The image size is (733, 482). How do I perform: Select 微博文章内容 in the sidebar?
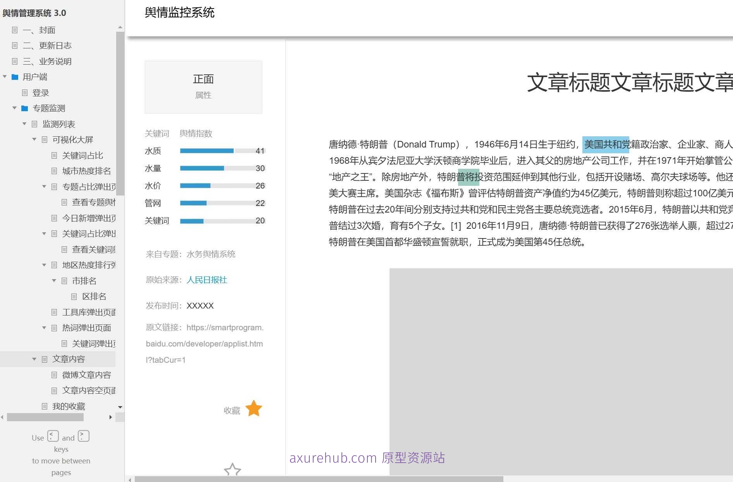(x=86, y=375)
